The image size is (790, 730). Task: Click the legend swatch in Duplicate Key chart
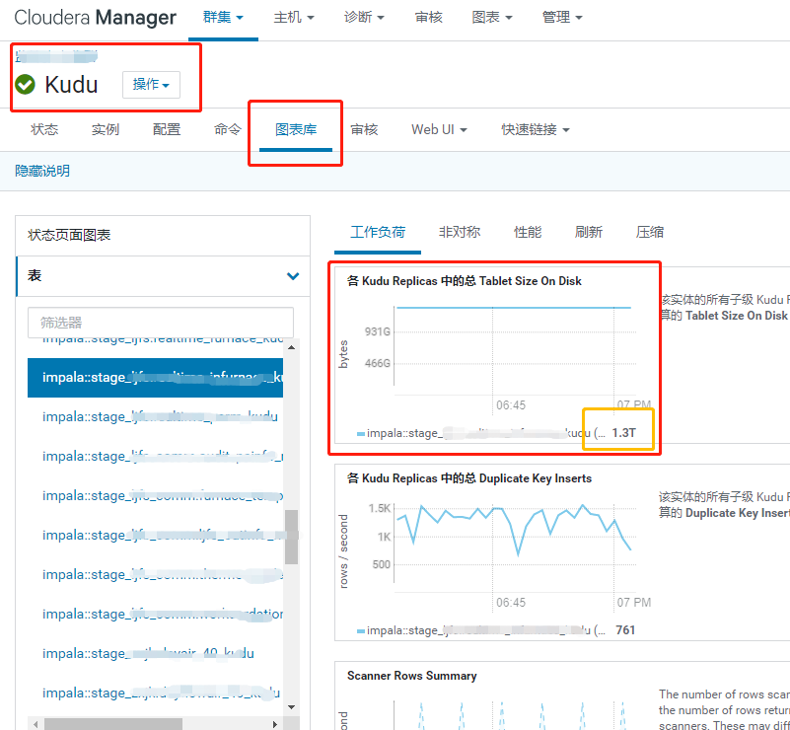[361, 630]
